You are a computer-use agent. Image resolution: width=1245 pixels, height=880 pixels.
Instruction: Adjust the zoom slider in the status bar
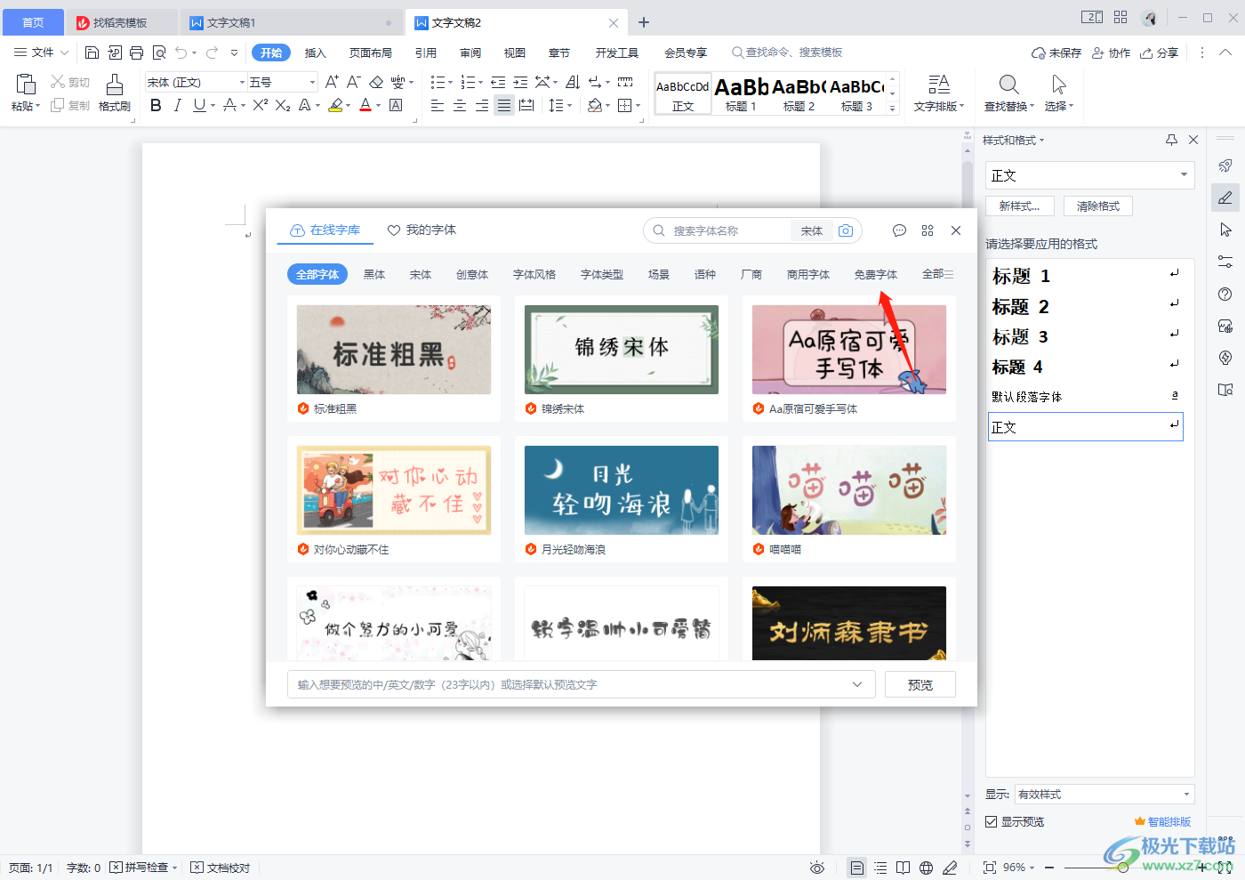click(1123, 868)
